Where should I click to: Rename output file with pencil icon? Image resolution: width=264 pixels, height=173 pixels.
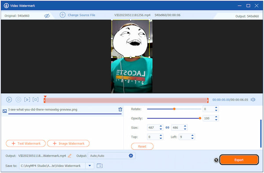click(x=70, y=156)
